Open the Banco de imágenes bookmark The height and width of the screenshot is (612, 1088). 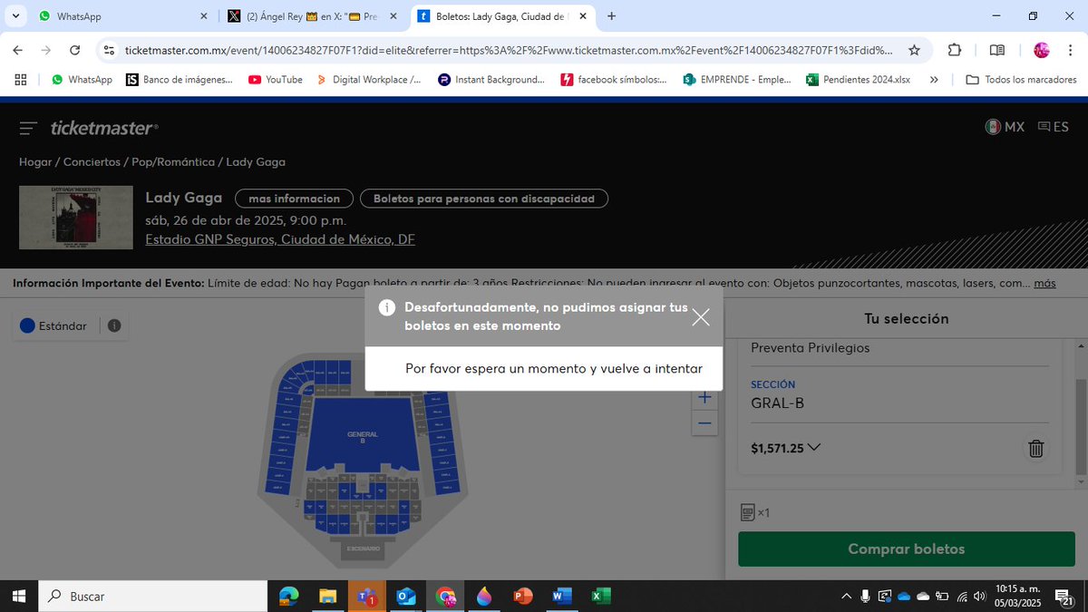[180, 80]
